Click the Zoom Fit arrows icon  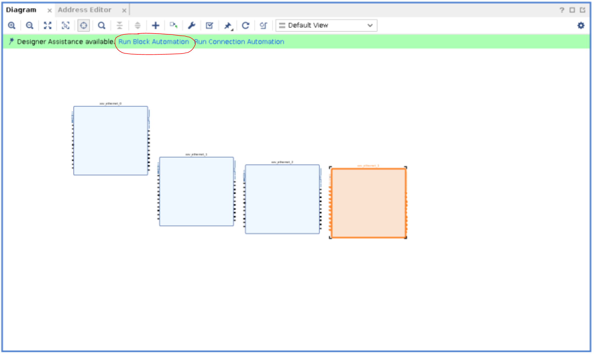pyautogui.click(x=47, y=26)
